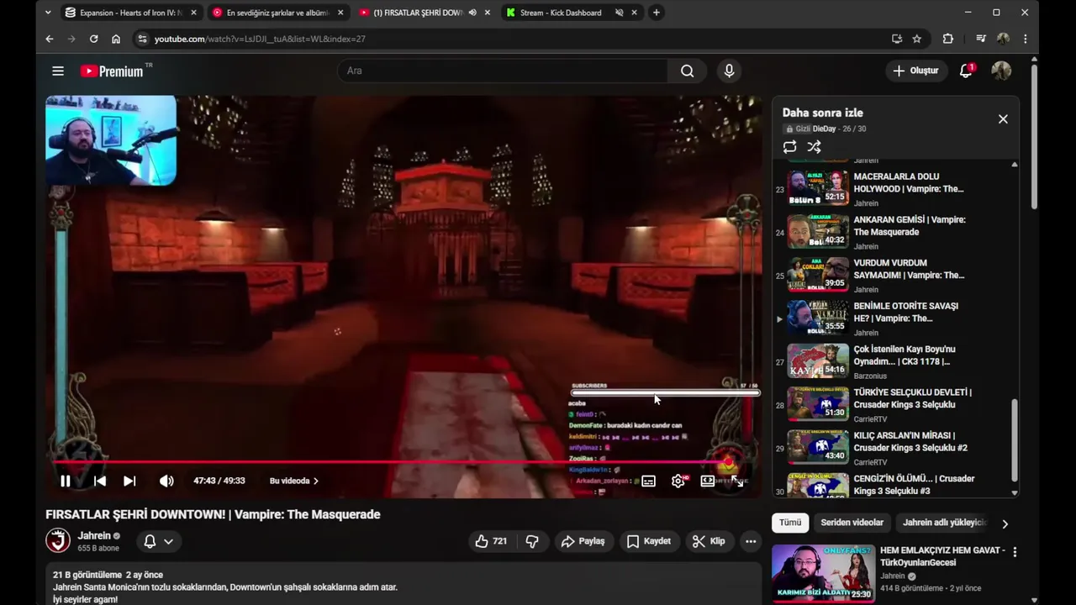Open 'BENİMLE OTORİTE SAVAŞI HE?' playlist item
The height and width of the screenshot is (605, 1076).
[896, 318]
